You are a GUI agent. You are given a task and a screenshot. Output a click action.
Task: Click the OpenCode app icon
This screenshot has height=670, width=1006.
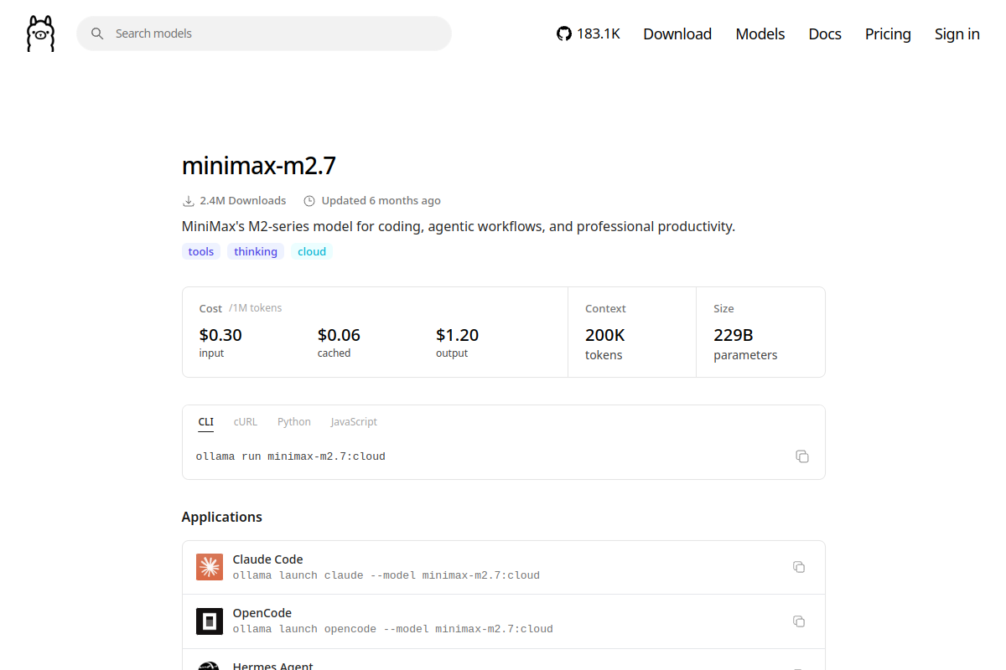pyautogui.click(x=210, y=621)
